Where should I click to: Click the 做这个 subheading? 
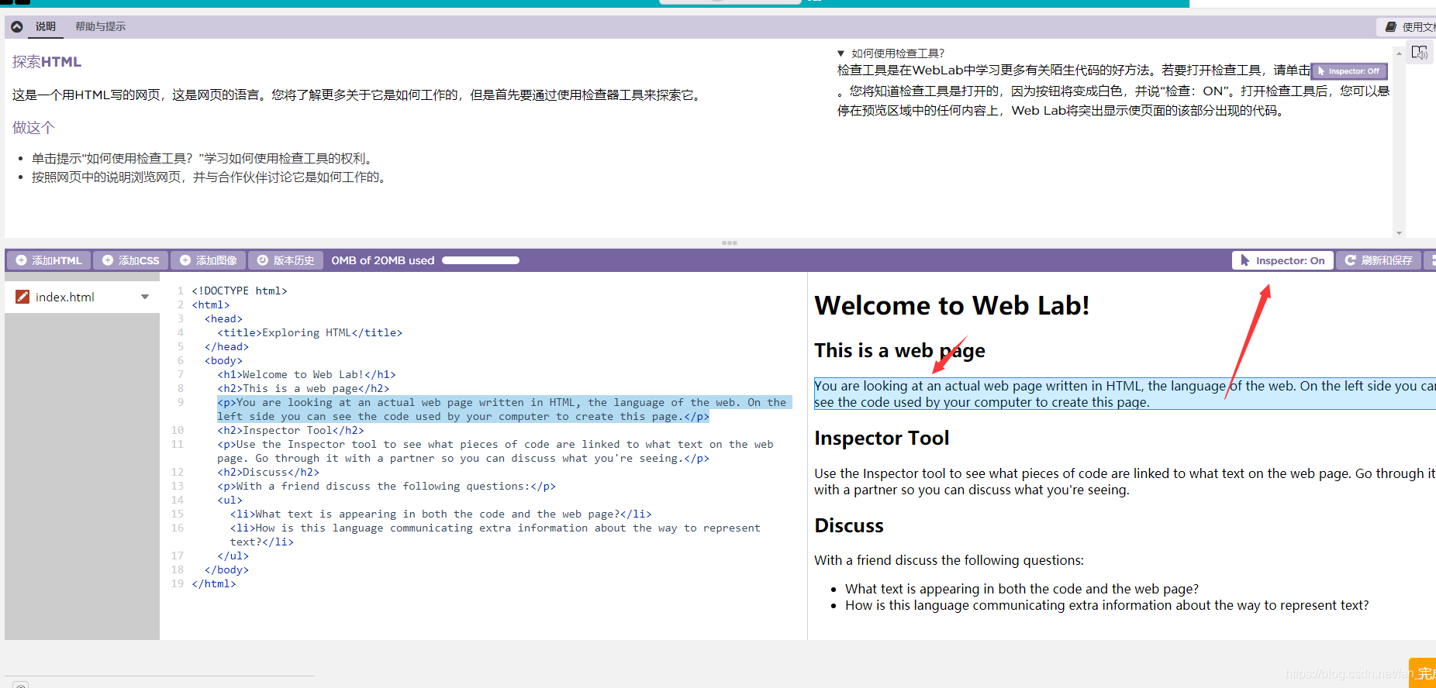point(33,127)
